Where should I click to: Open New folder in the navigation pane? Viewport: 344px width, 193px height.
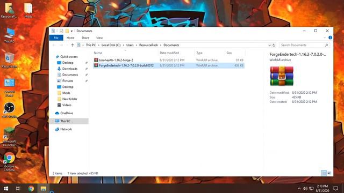[x=69, y=99]
